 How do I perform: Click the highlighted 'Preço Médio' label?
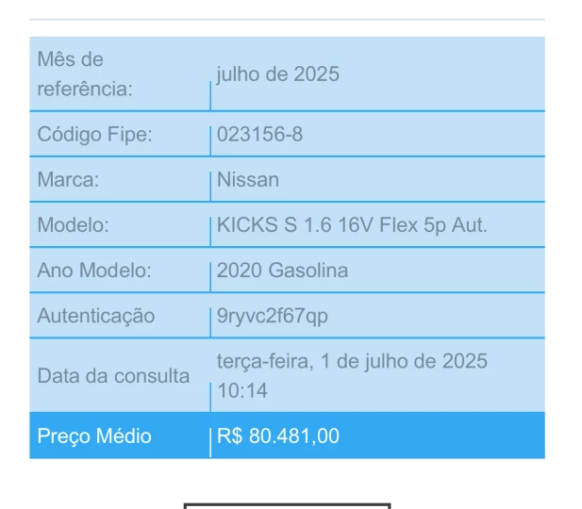click(x=94, y=436)
